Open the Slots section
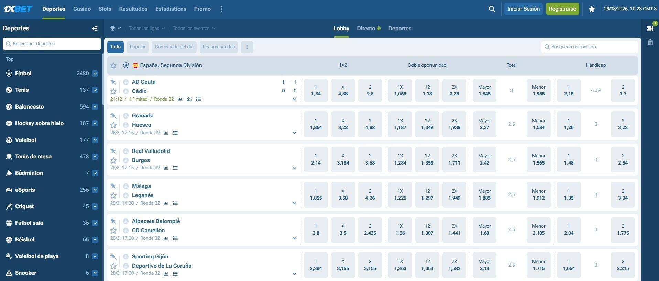659x281 pixels. coord(105,9)
